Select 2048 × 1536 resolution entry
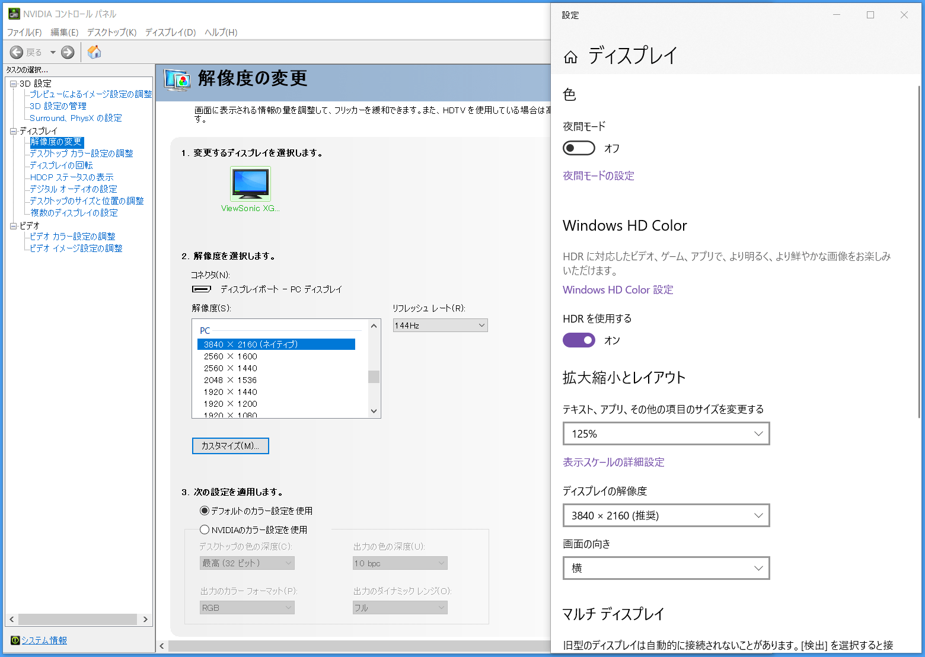The image size is (925, 657). [231, 380]
